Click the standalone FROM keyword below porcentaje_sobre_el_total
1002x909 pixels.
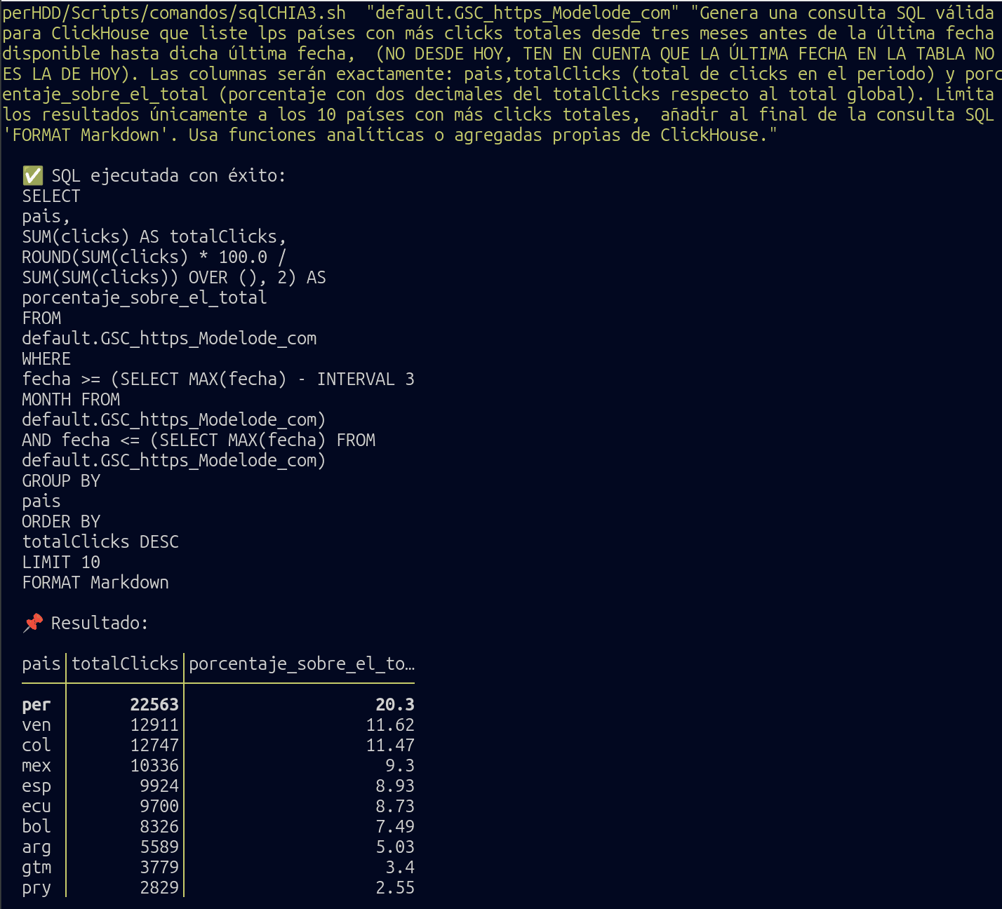point(41,318)
